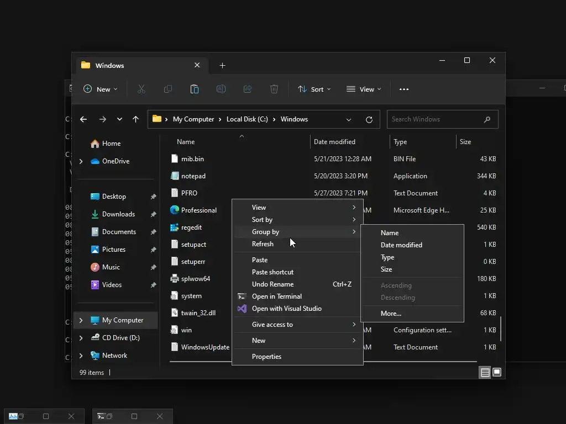This screenshot has width=566, height=424.
Task: Group by Size in submenu
Action: pos(412,269)
